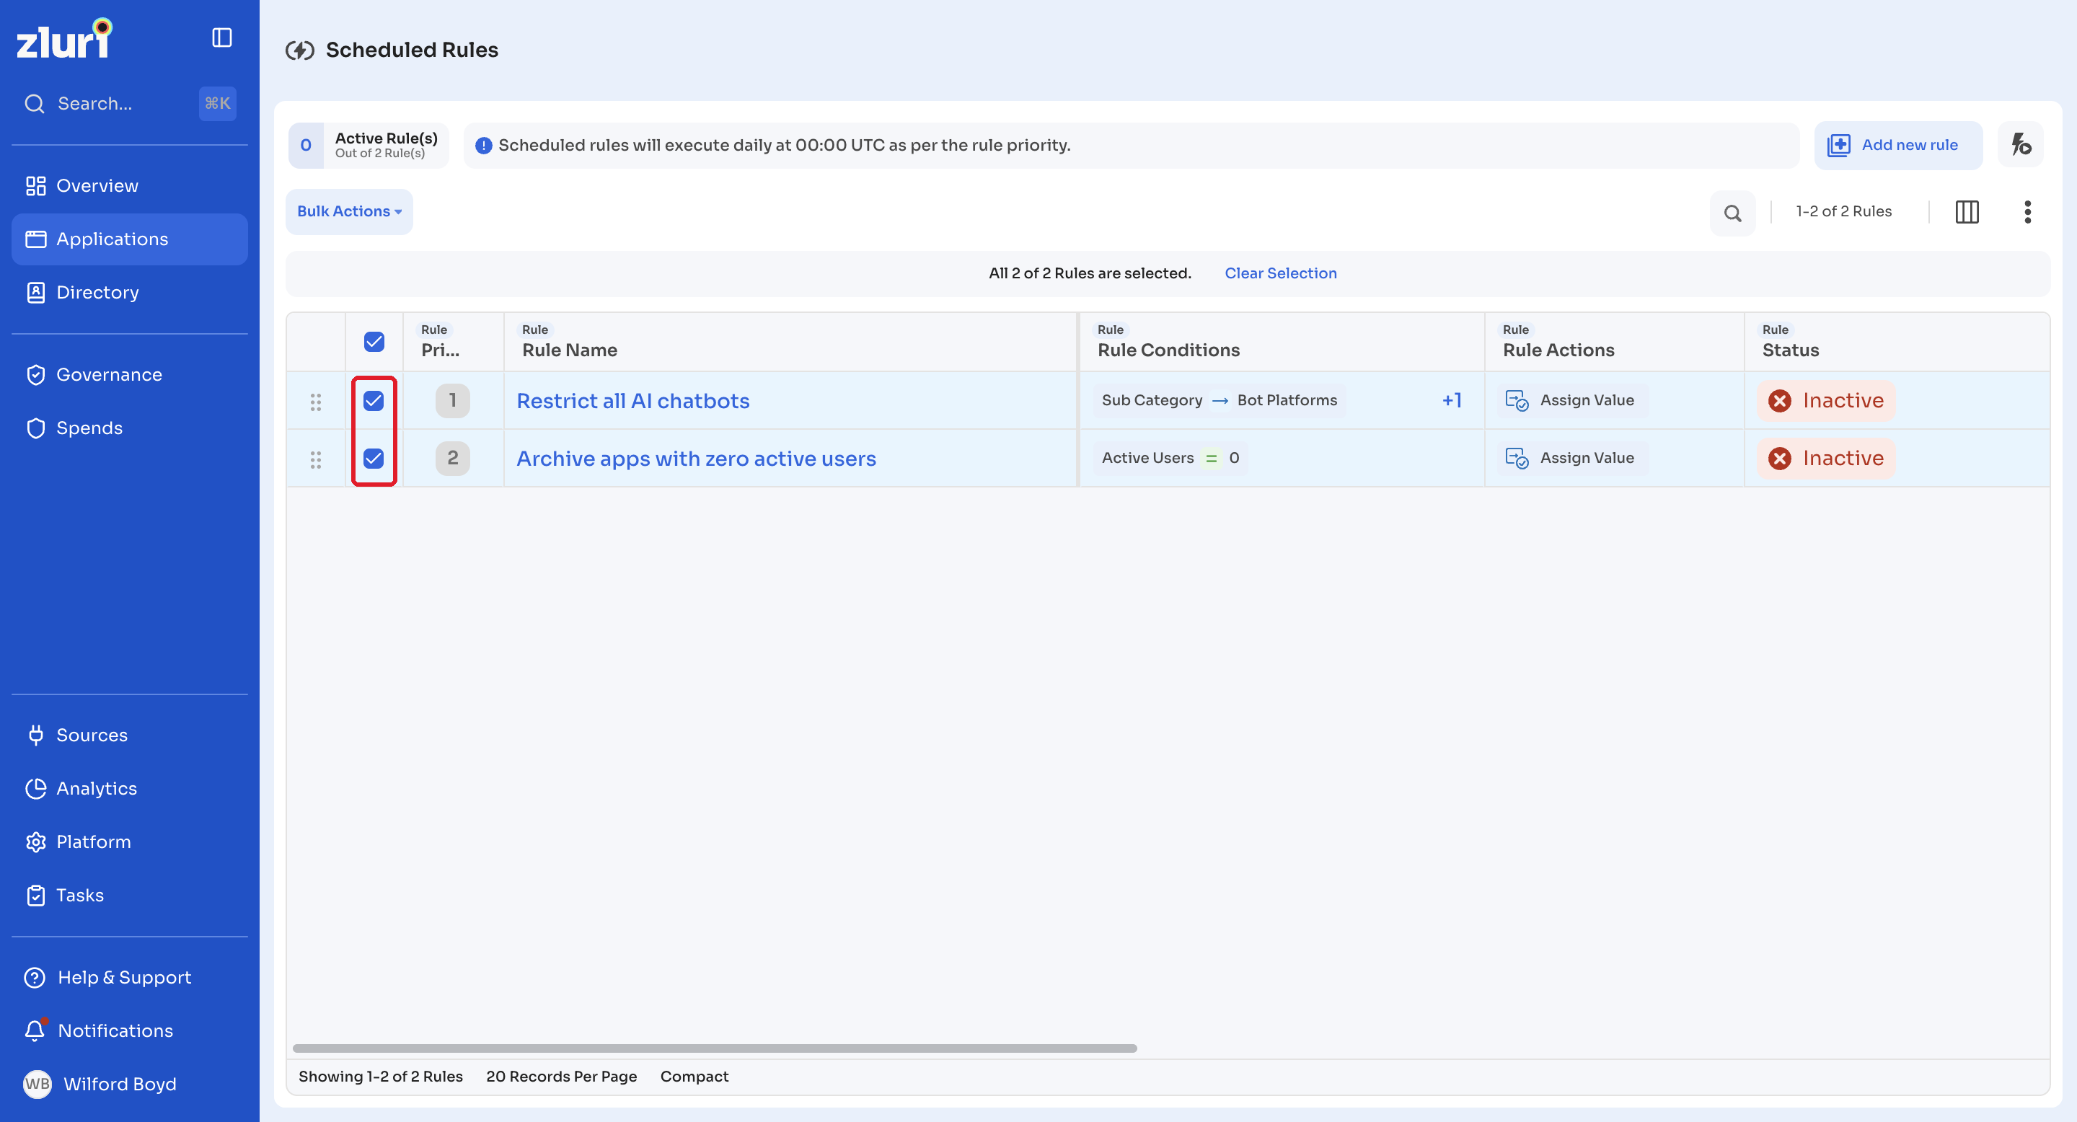This screenshot has width=2077, height=1122.
Task: Open the Restrict all AI chatbots rule
Action: (633, 402)
